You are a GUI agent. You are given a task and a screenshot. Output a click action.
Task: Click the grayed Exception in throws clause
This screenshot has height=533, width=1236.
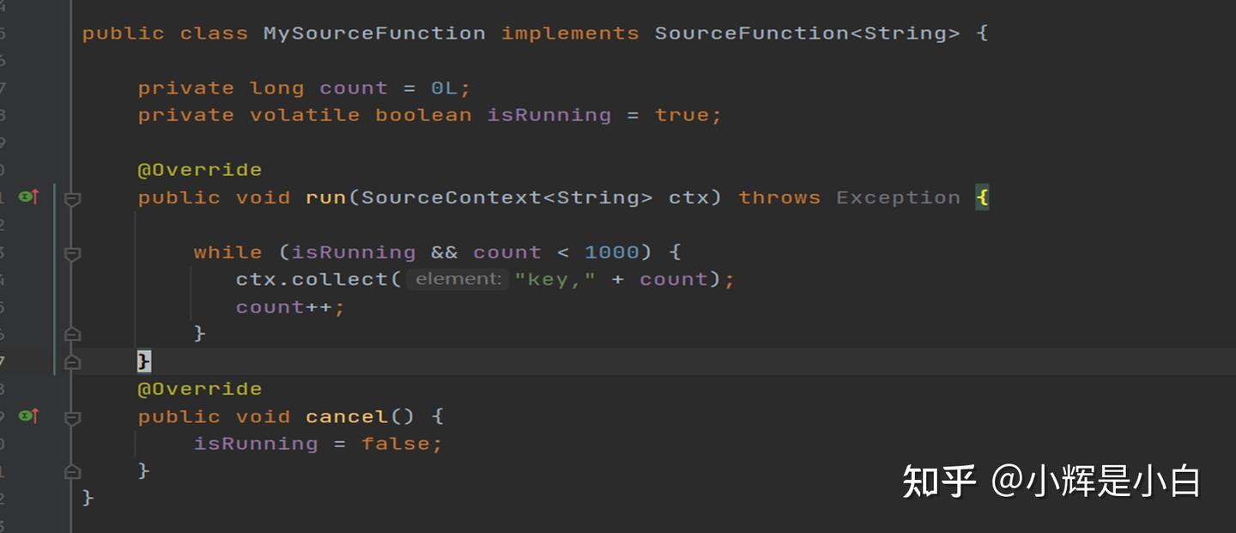899,197
